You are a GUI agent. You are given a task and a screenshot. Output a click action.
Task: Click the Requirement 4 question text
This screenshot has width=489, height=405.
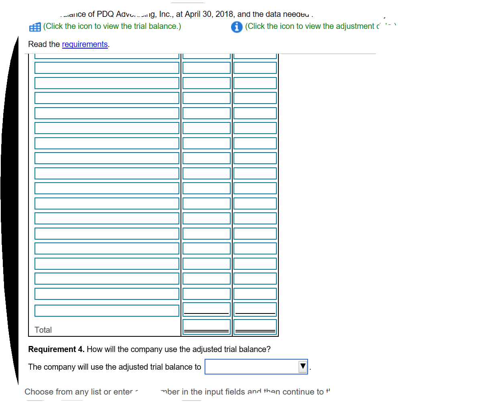coord(148,349)
